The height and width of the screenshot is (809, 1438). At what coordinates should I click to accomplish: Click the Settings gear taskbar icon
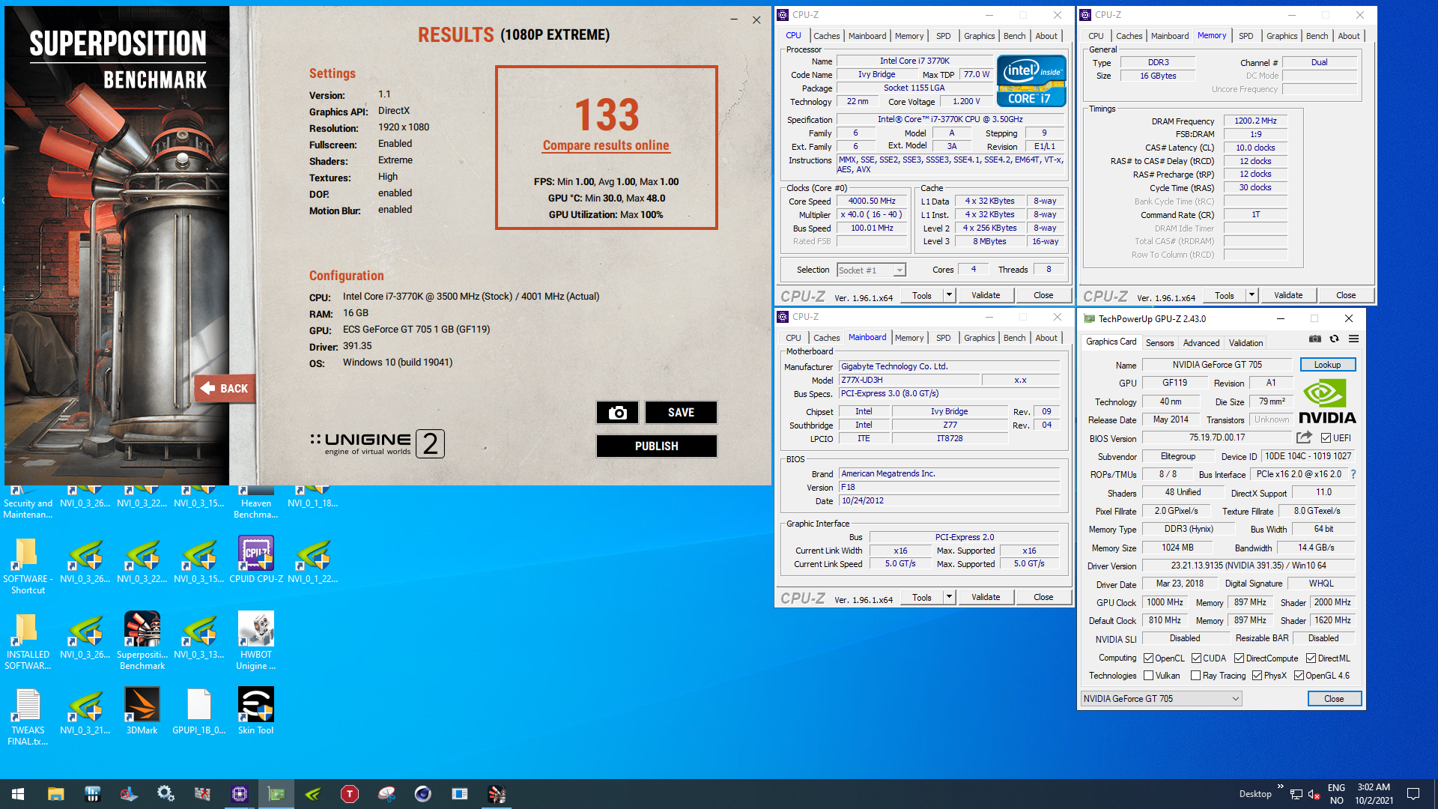pyautogui.click(x=166, y=794)
